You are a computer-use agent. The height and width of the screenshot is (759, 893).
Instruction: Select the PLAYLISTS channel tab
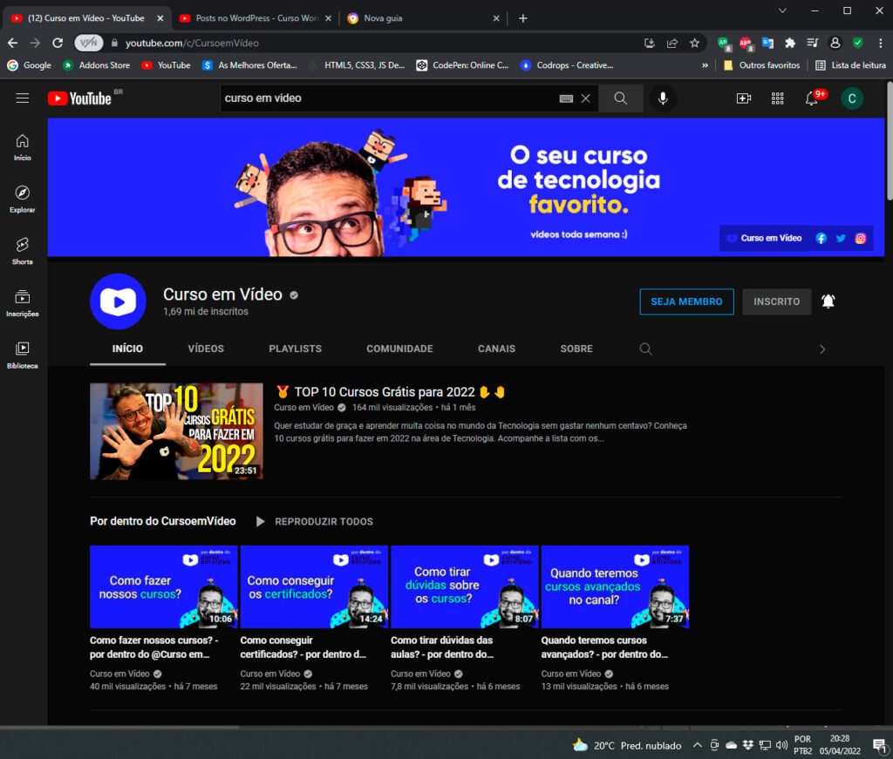click(x=295, y=349)
